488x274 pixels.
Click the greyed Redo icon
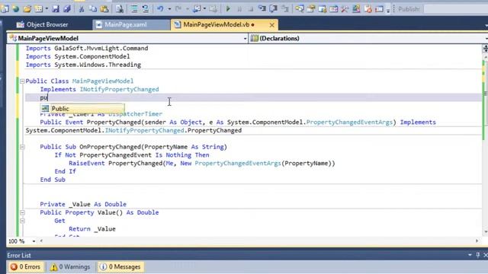tap(178, 9)
